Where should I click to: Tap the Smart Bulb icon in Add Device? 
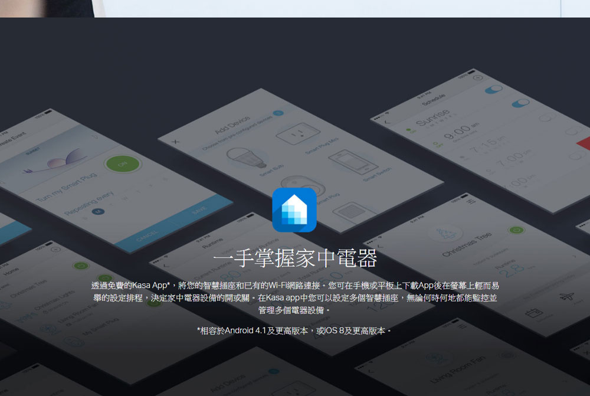click(x=247, y=158)
